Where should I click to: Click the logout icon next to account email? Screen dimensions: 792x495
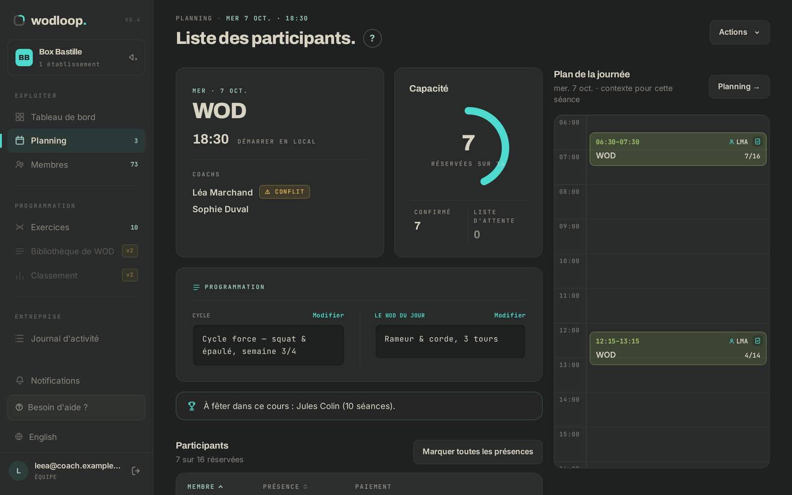click(136, 471)
